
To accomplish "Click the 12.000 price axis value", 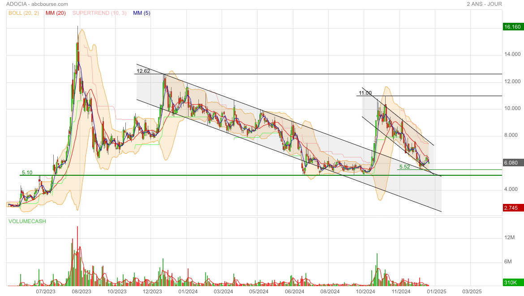I will (x=512, y=81).
